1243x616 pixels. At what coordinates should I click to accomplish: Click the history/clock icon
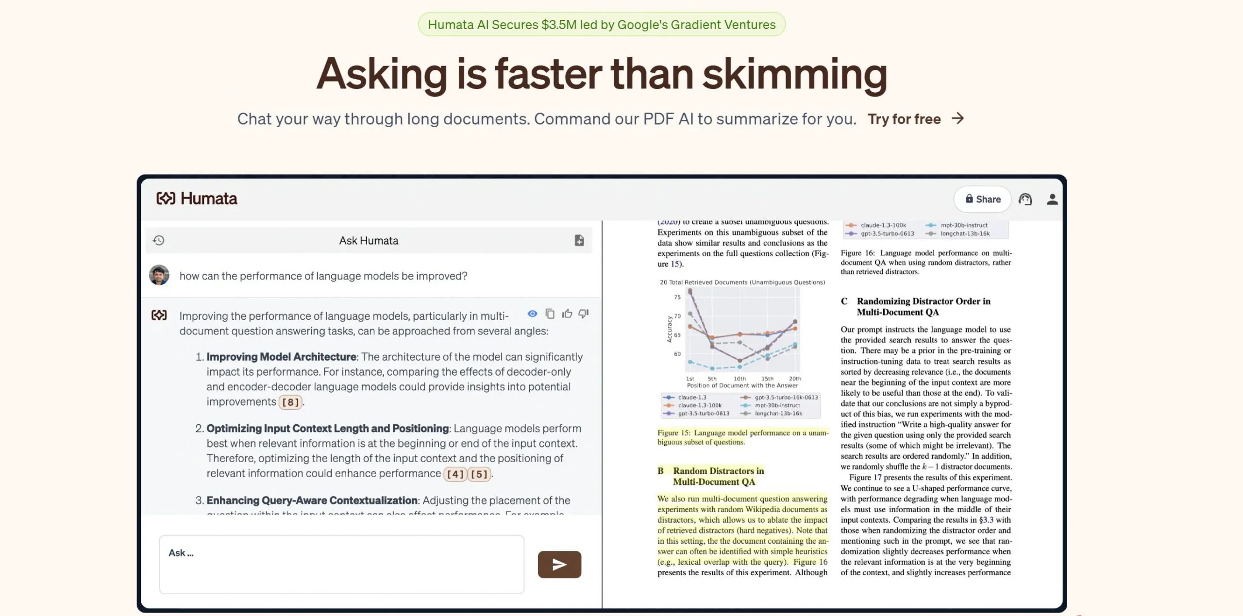[158, 240]
